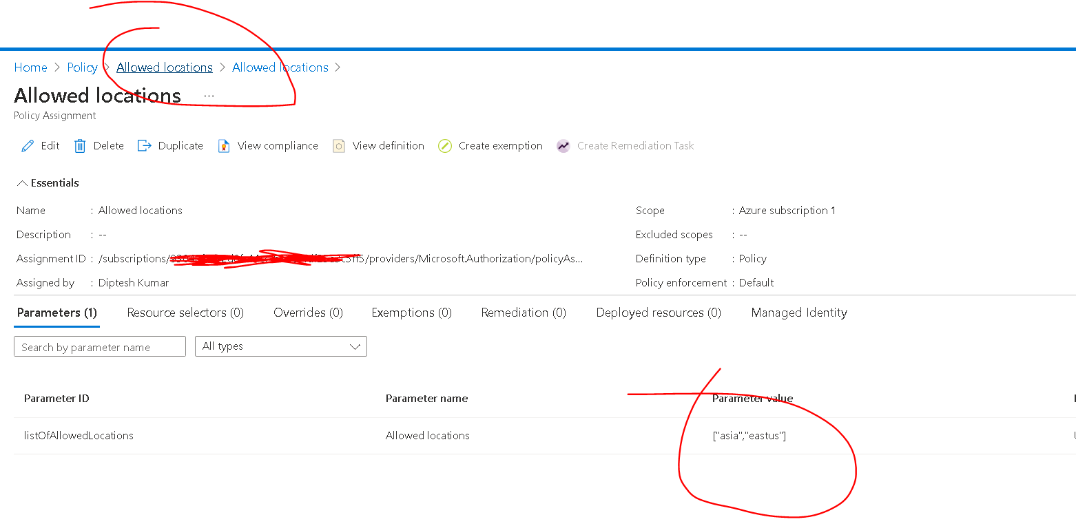Viewport: 1076px width, 526px height.
Task: Open the ellipsis menu next to Allowed locations title
Action: [x=209, y=96]
